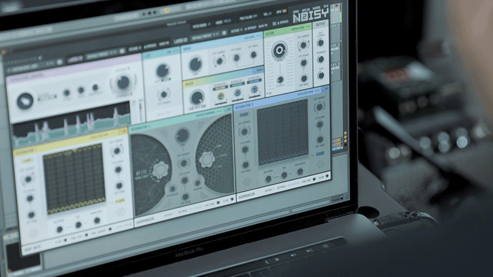Click the top X-Axis button in Resonator 3
493x277 pixels.
click(244, 116)
